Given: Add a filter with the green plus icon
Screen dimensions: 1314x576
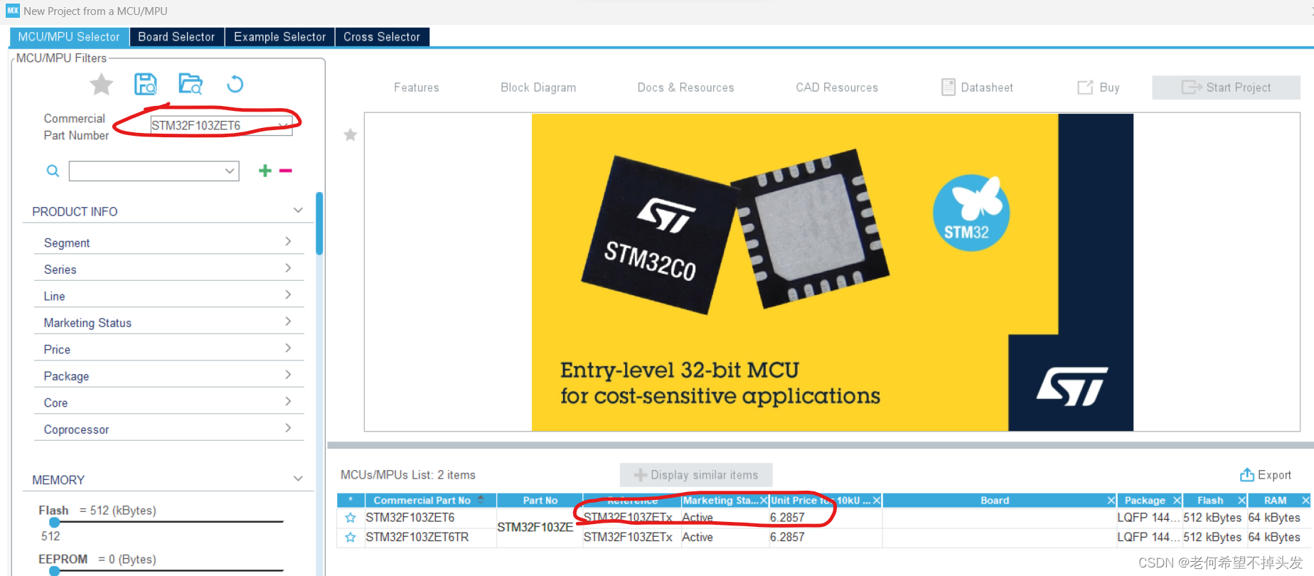Looking at the screenshot, I should click(x=265, y=171).
